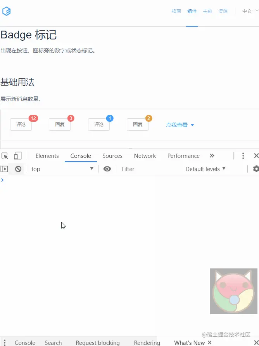Open the drawer three-dot menu

[5, 343]
